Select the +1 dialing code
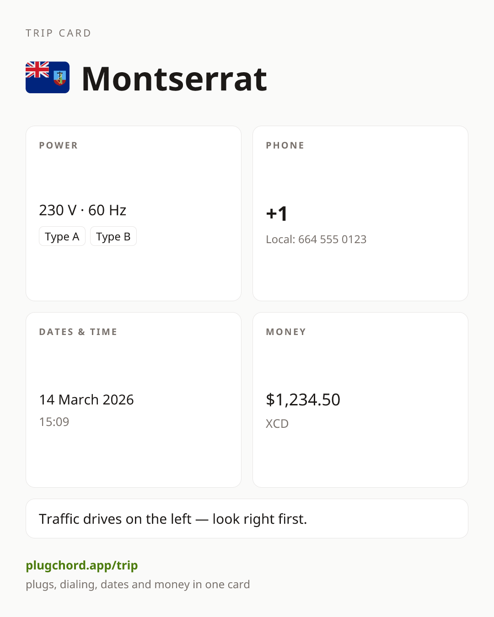This screenshot has width=494, height=617. 277,213
